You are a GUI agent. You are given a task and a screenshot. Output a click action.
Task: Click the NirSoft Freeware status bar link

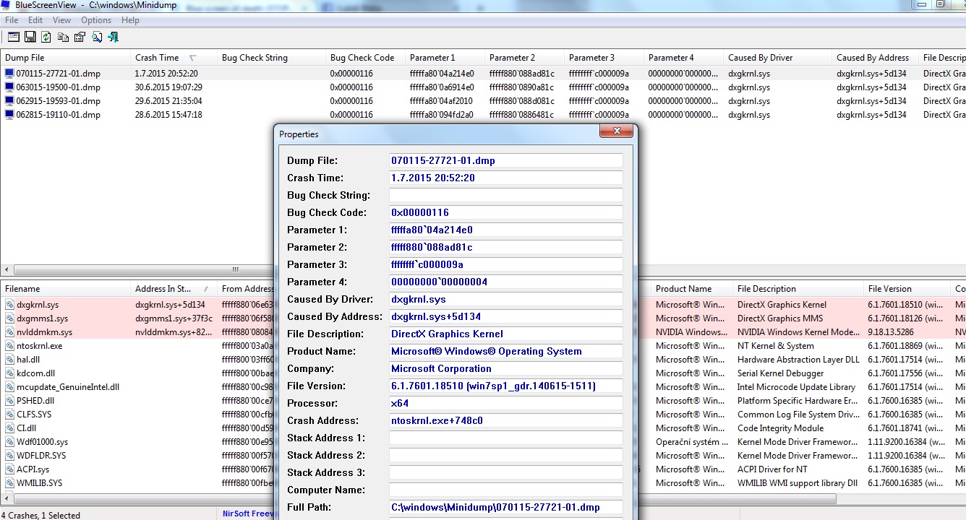coord(249,514)
